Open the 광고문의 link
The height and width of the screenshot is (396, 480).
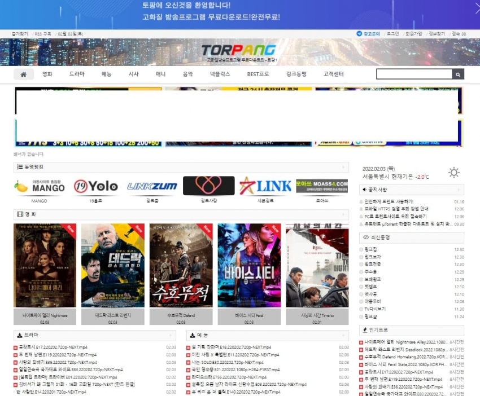click(372, 34)
